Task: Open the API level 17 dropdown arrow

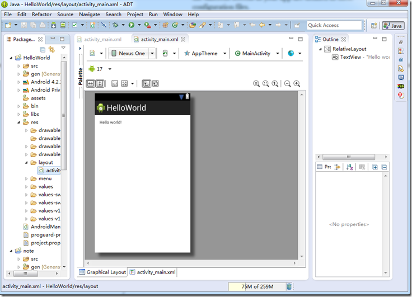Action: 110,69
